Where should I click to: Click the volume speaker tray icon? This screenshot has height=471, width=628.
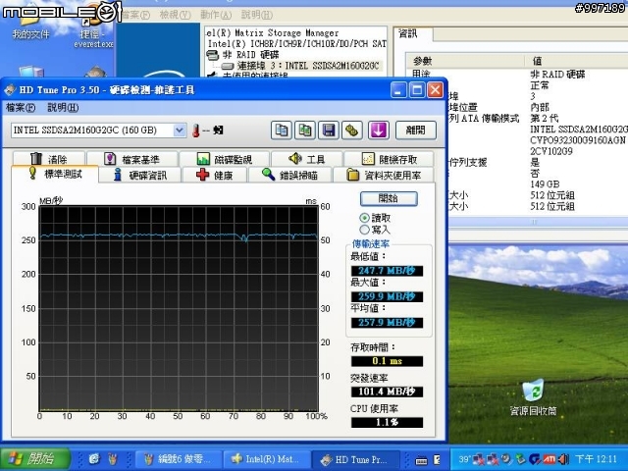[563, 459]
